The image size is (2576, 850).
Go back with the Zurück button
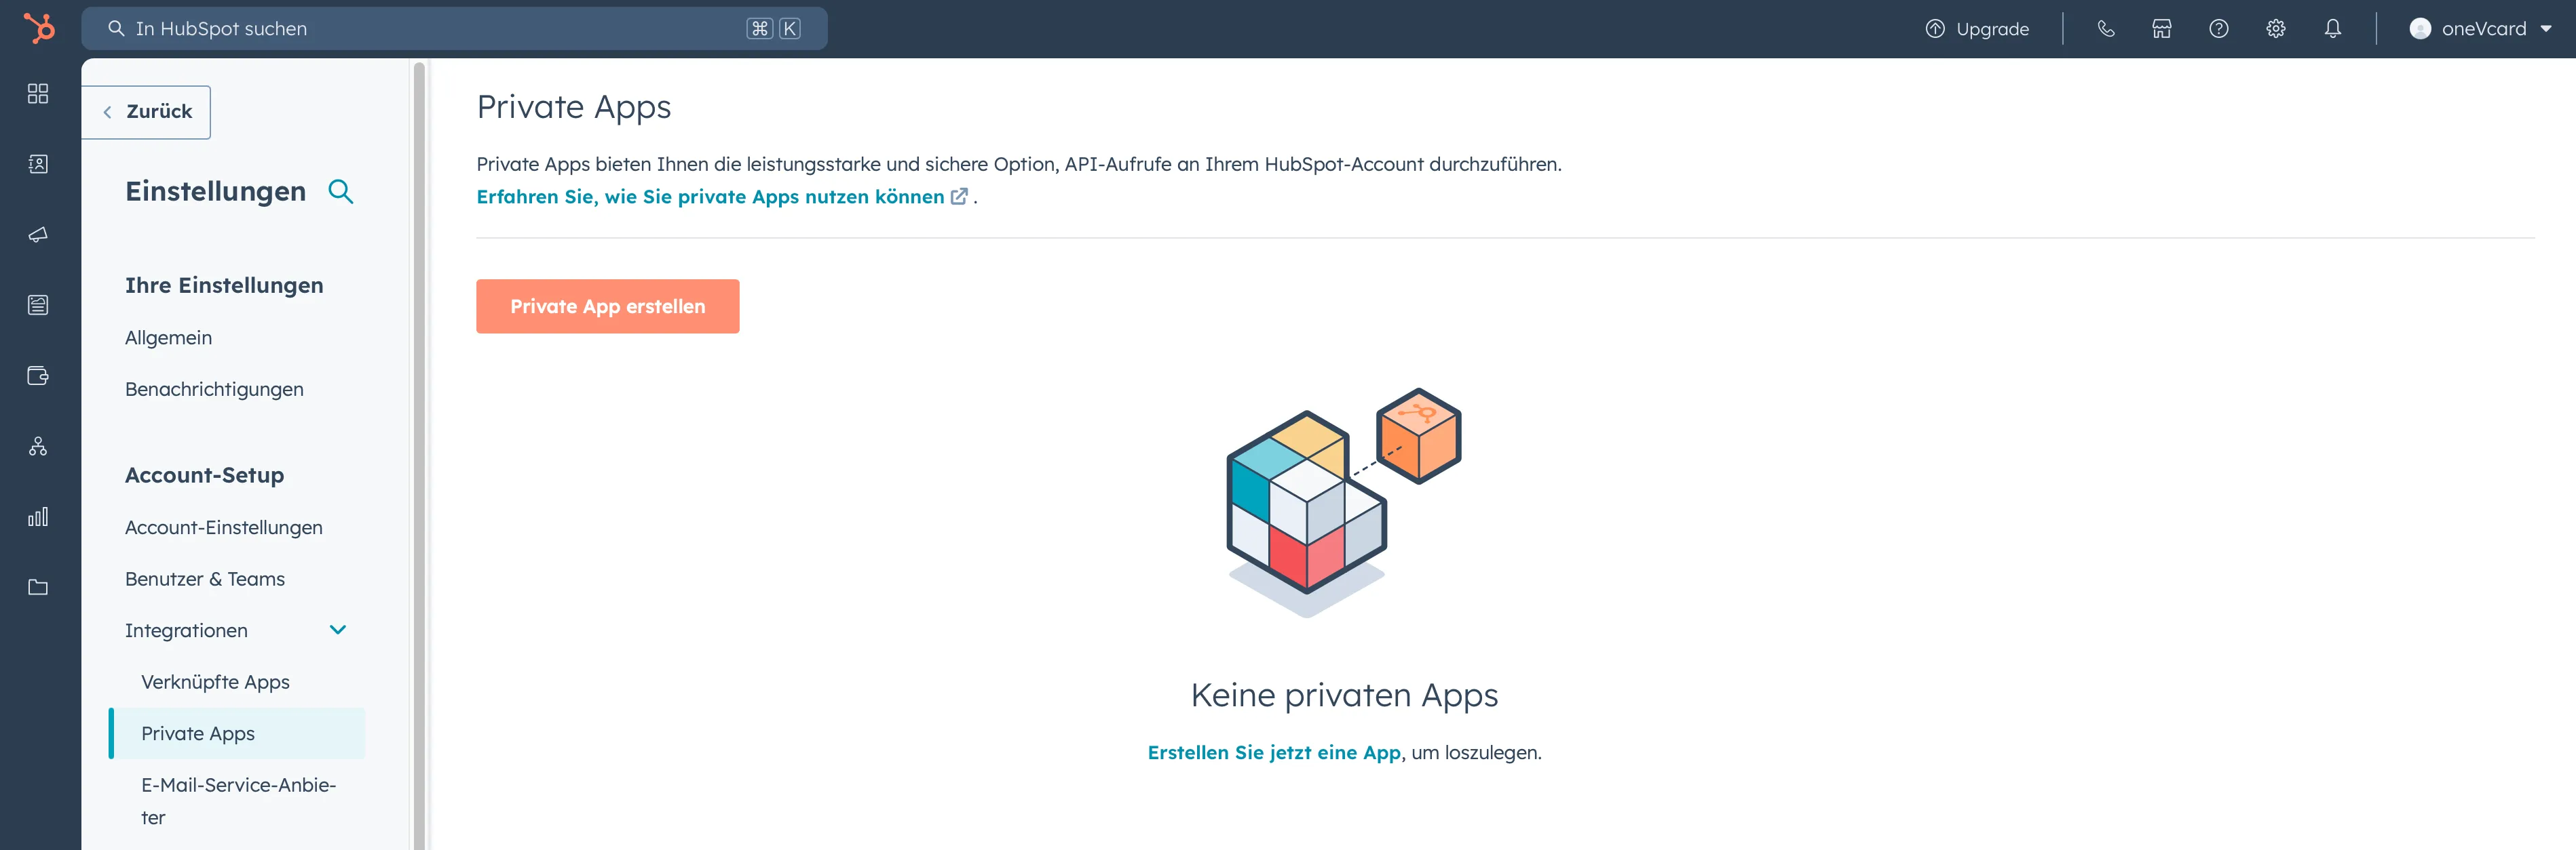tap(147, 112)
